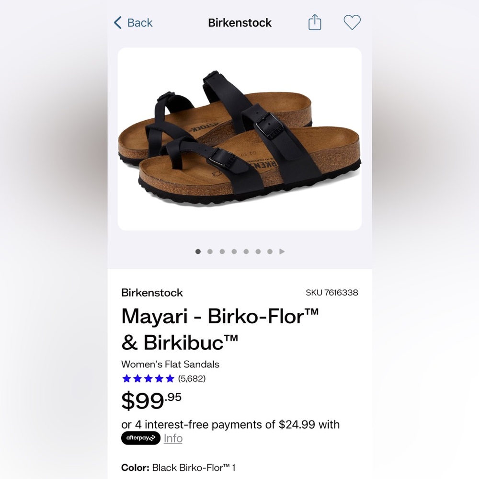Image resolution: width=479 pixels, height=479 pixels.
Task: Select the fourth carousel progress dot
Action: (x=234, y=251)
